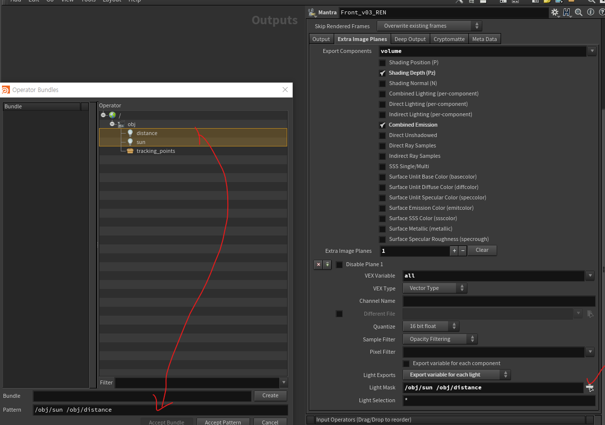Click the tracking_points geometry icon
This screenshot has height=425, width=605.
130,151
